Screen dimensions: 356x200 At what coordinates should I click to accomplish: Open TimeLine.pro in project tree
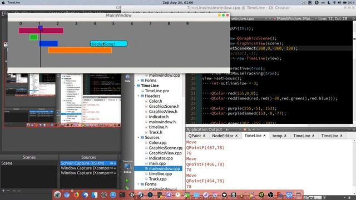pyautogui.click(x=157, y=91)
